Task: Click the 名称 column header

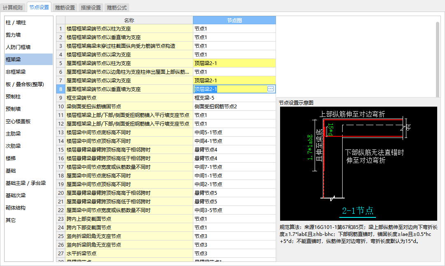Action: pyautogui.click(x=129, y=20)
